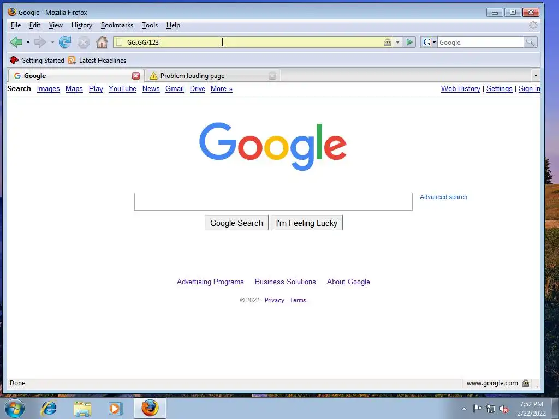559x419 pixels.
Task: Click the Forward arrow button
Action: (x=40, y=42)
